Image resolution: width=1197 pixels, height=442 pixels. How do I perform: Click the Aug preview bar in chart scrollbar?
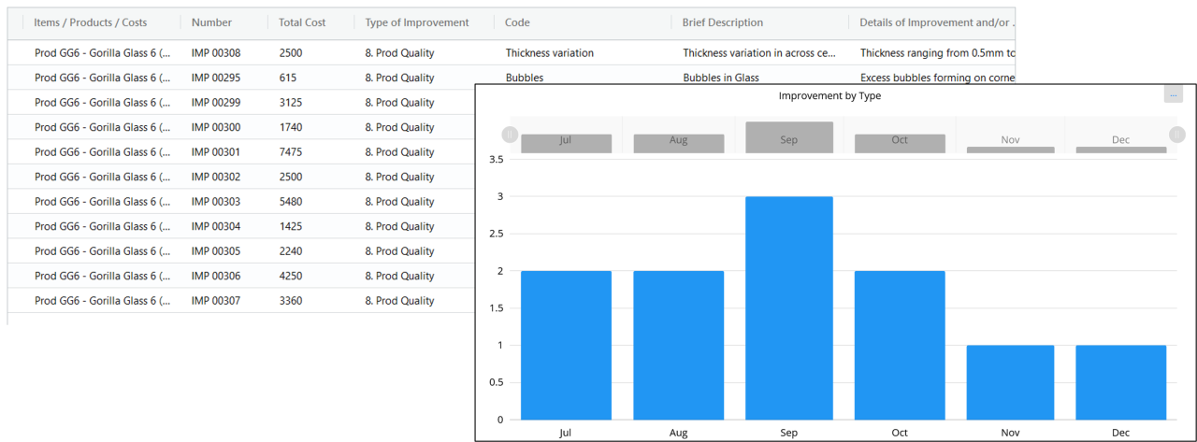click(678, 143)
